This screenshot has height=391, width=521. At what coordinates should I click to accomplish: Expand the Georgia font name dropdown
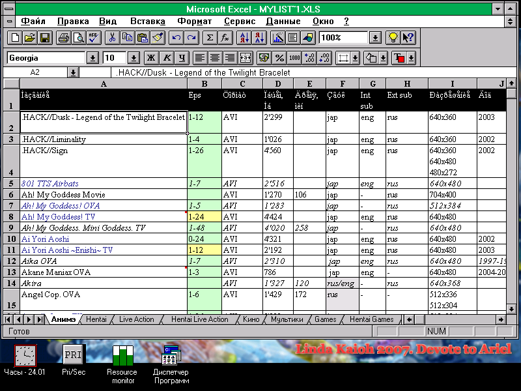click(x=92, y=58)
